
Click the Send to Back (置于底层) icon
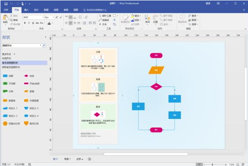[x=161, y=20]
